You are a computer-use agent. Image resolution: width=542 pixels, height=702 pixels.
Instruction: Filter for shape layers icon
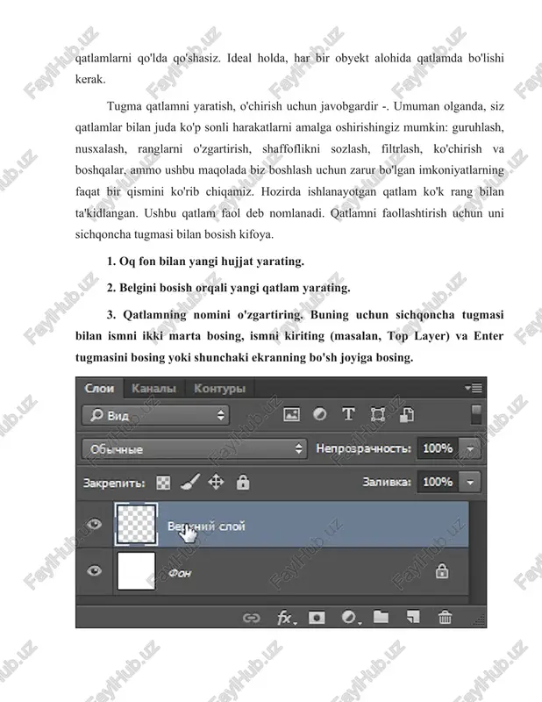[x=378, y=414]
